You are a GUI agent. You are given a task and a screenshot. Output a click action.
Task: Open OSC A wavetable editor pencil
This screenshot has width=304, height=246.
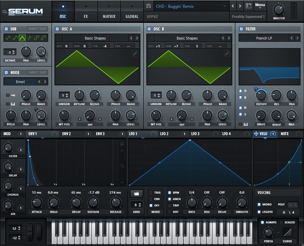135,53
